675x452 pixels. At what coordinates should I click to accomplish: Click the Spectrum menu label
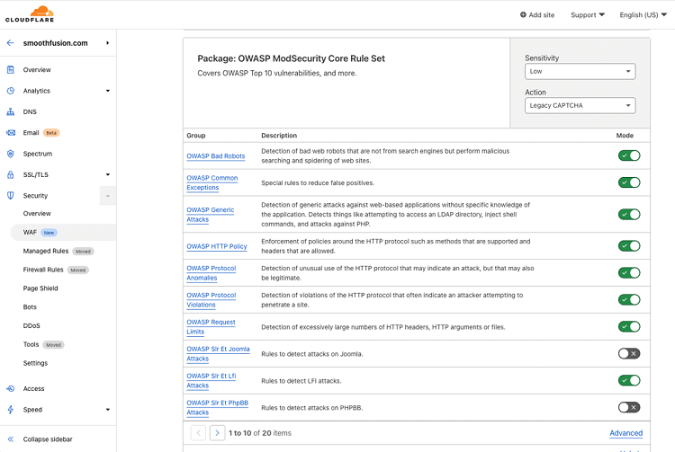38,154
